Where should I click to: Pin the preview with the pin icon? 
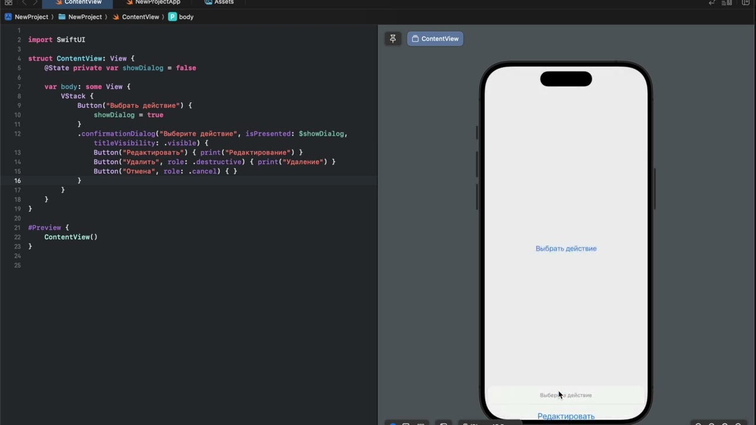pos(393,39)
